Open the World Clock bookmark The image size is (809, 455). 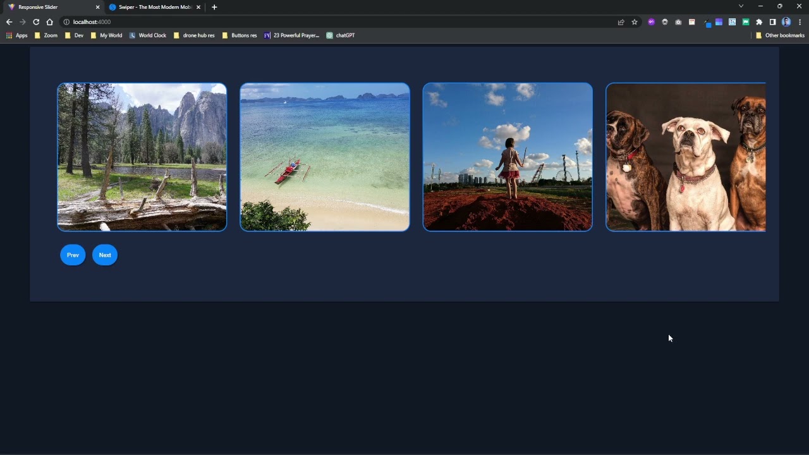(148, 35)
